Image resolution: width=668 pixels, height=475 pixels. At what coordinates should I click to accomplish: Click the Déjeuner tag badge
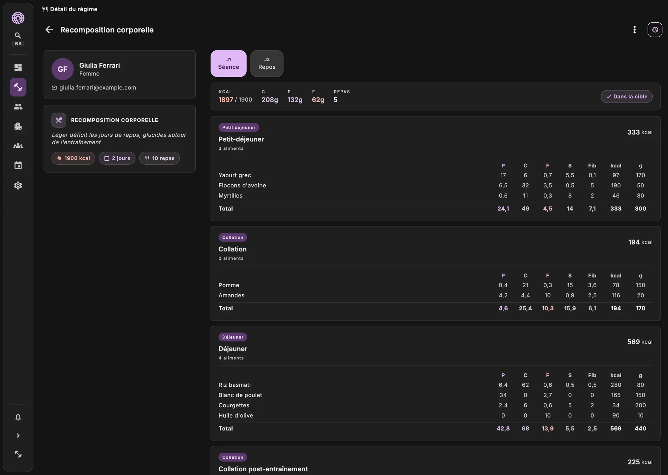pyautogui.click(x=233, y=337)
